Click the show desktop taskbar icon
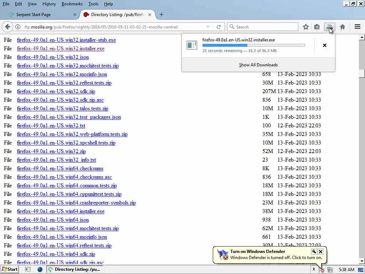 click(28, 269)
